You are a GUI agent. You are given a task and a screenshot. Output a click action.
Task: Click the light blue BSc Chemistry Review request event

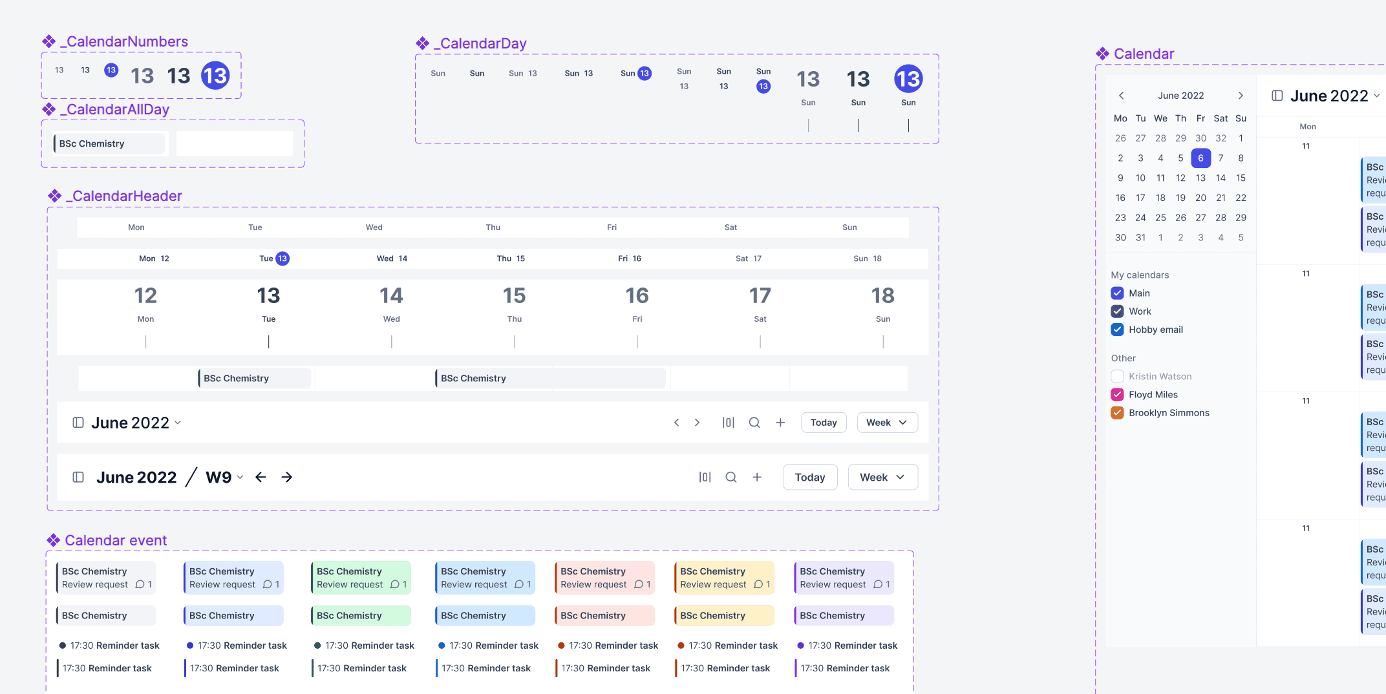[x=485, y=578]
